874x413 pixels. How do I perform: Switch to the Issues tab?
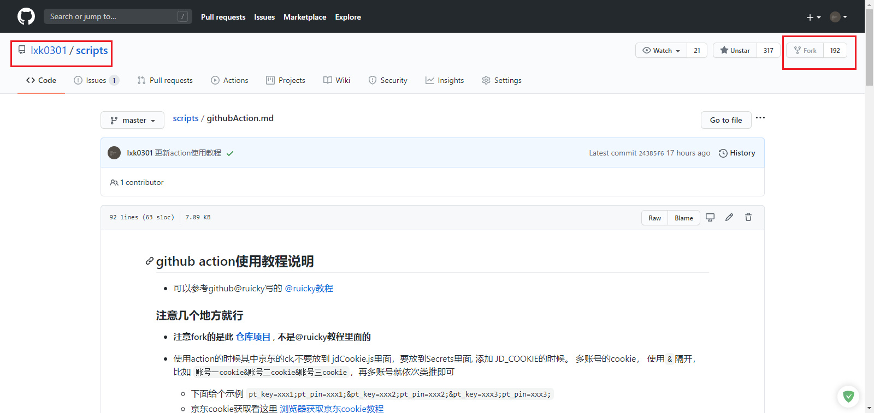click(96, 80)
